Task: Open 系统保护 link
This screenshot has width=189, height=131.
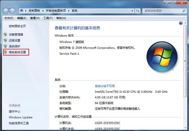Action: pos(14,46)
